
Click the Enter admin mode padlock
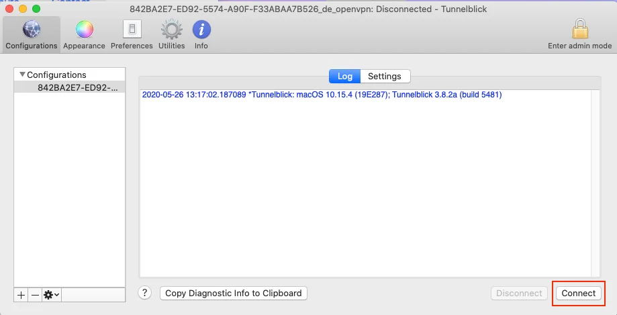[580, 34]
